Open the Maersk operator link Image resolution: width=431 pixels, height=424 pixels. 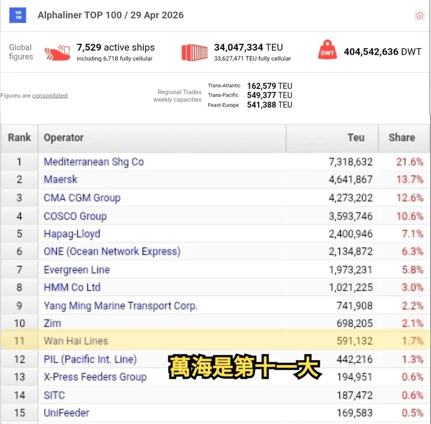pyautogui.click(x=61, y=180)
